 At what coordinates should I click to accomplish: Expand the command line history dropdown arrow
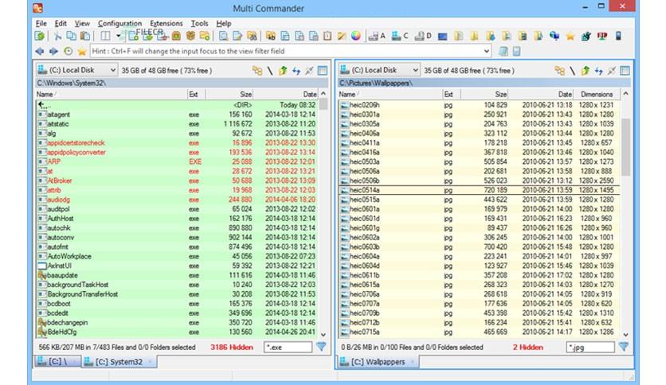[x=486, y=51]
